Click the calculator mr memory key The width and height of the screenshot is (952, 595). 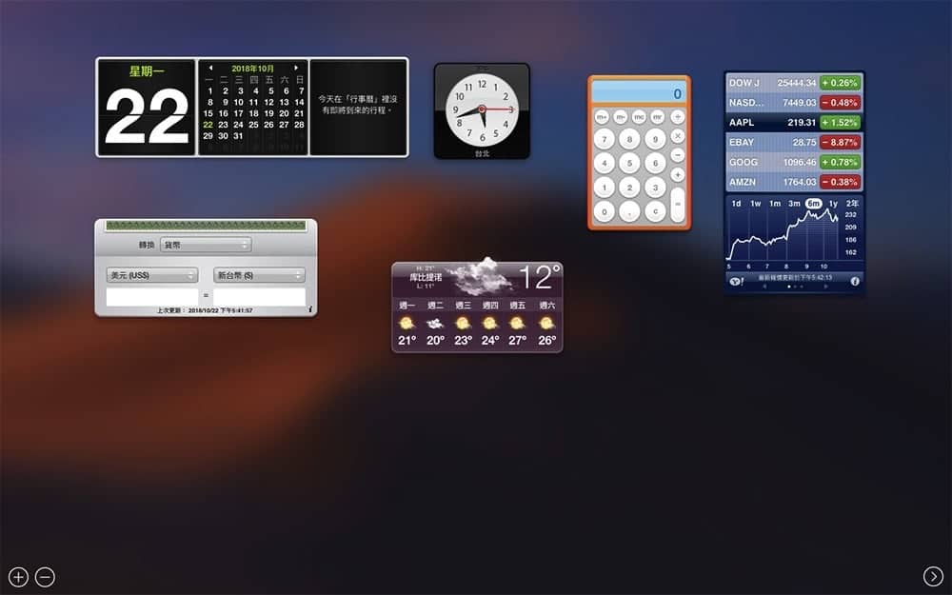coord(658,116)
